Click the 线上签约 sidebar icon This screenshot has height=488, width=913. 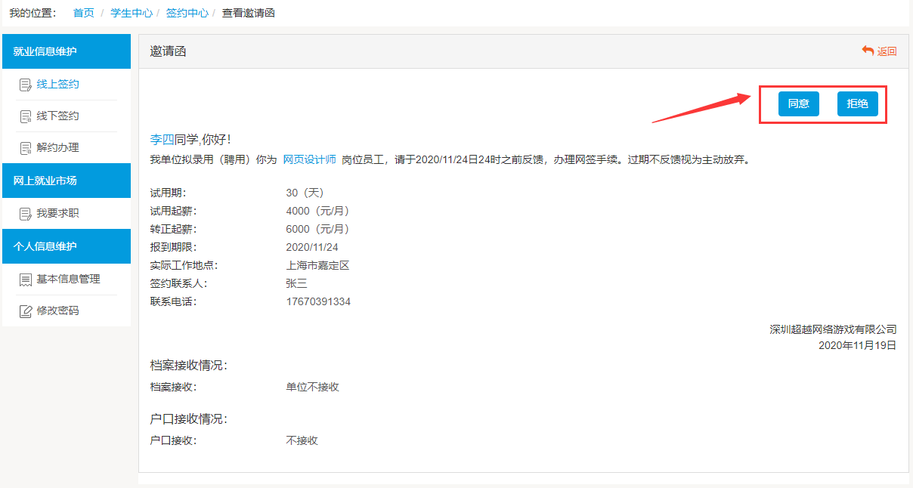pyautogui.click(x=25, y=85)
